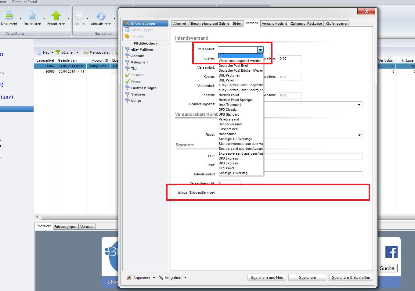Click the Speichern button

(x=307, y=278)
